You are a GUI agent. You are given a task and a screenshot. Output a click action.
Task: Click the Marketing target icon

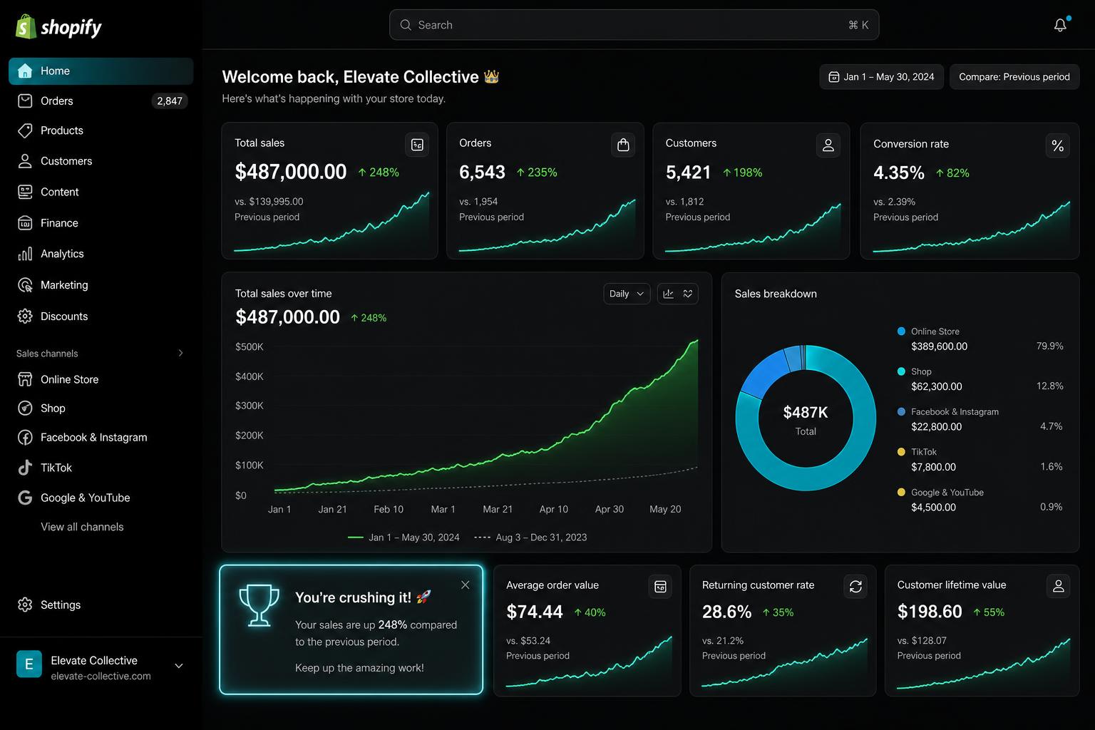tap(25, 285)
